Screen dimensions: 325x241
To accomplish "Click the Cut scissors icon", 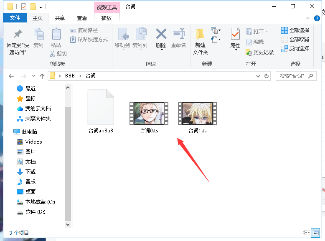I will [x=52, y=54].
